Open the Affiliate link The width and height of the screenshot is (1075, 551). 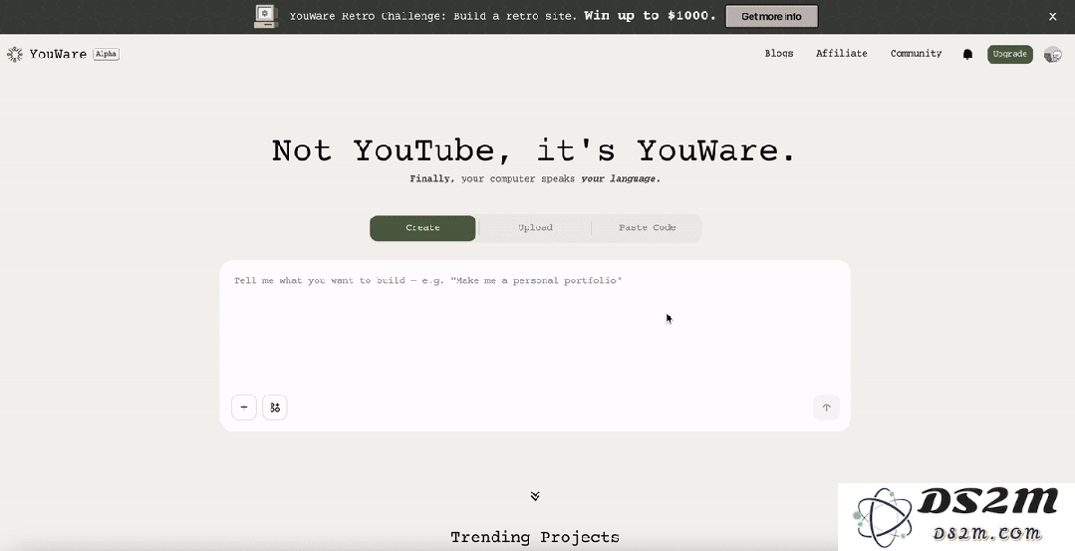click(x=841, y=54)
